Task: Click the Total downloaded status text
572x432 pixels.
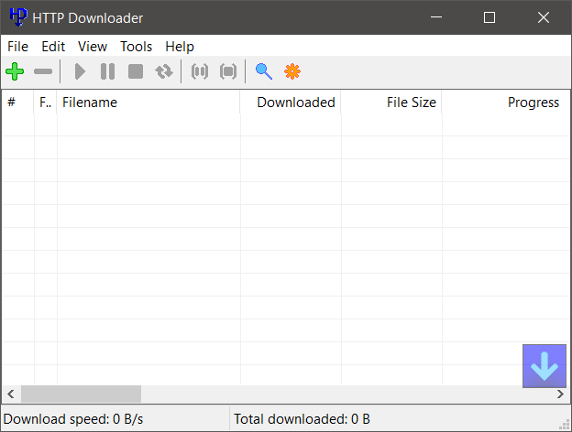Action: pyautogui.click(x=302, y=419)
